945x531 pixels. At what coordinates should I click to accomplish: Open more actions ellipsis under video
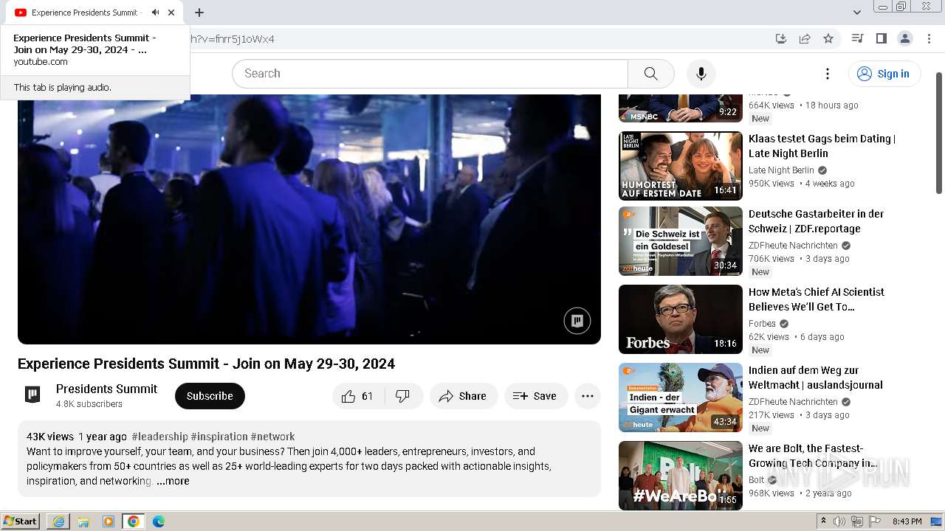(x=588, y=396)
